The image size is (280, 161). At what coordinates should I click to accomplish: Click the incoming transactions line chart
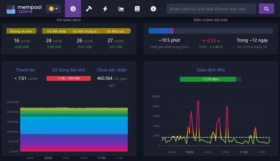point(216,123)
